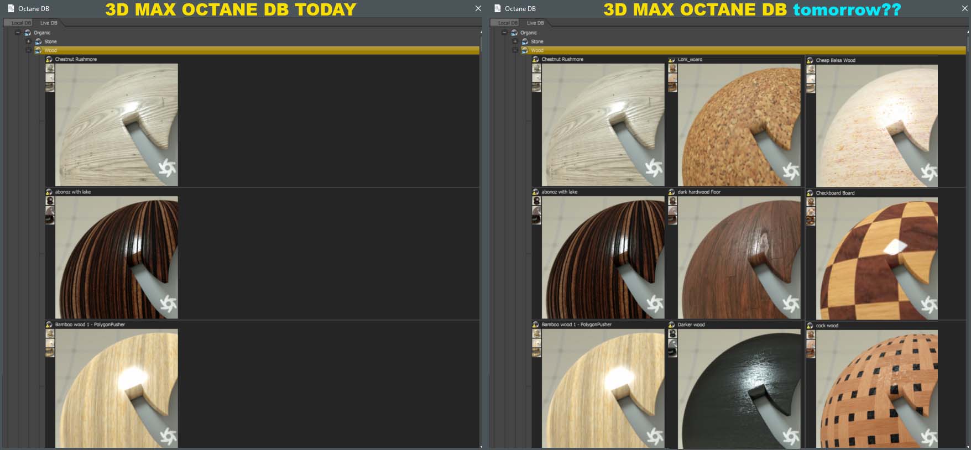Screen dimensions: 971x450
Task: Click top mini preview beside Cheap Balsa Wood
Action: coord(811,69)
